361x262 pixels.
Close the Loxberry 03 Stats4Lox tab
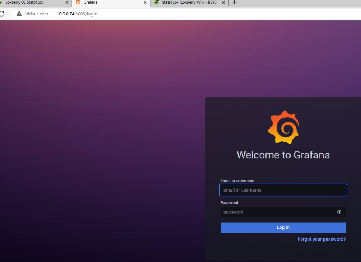(x=67, y=3)
